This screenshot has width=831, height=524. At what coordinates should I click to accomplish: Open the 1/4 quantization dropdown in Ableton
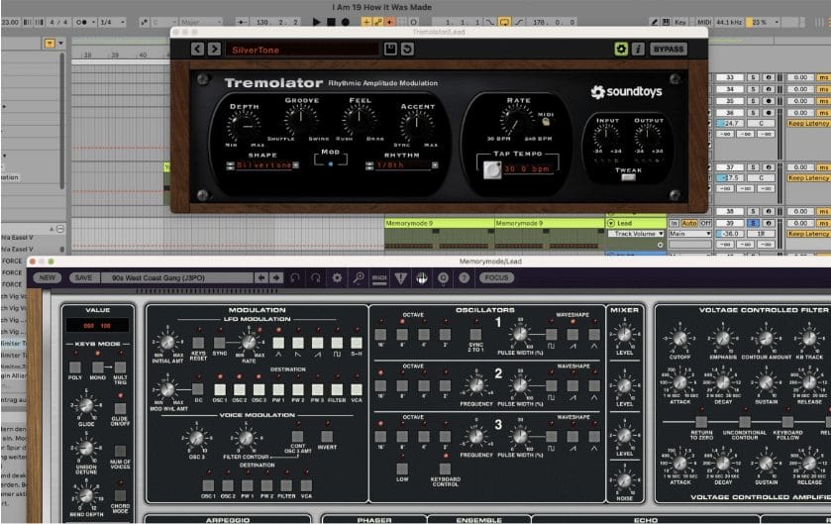coord(113,22)
